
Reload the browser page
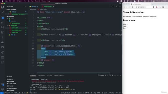[130, 7]
